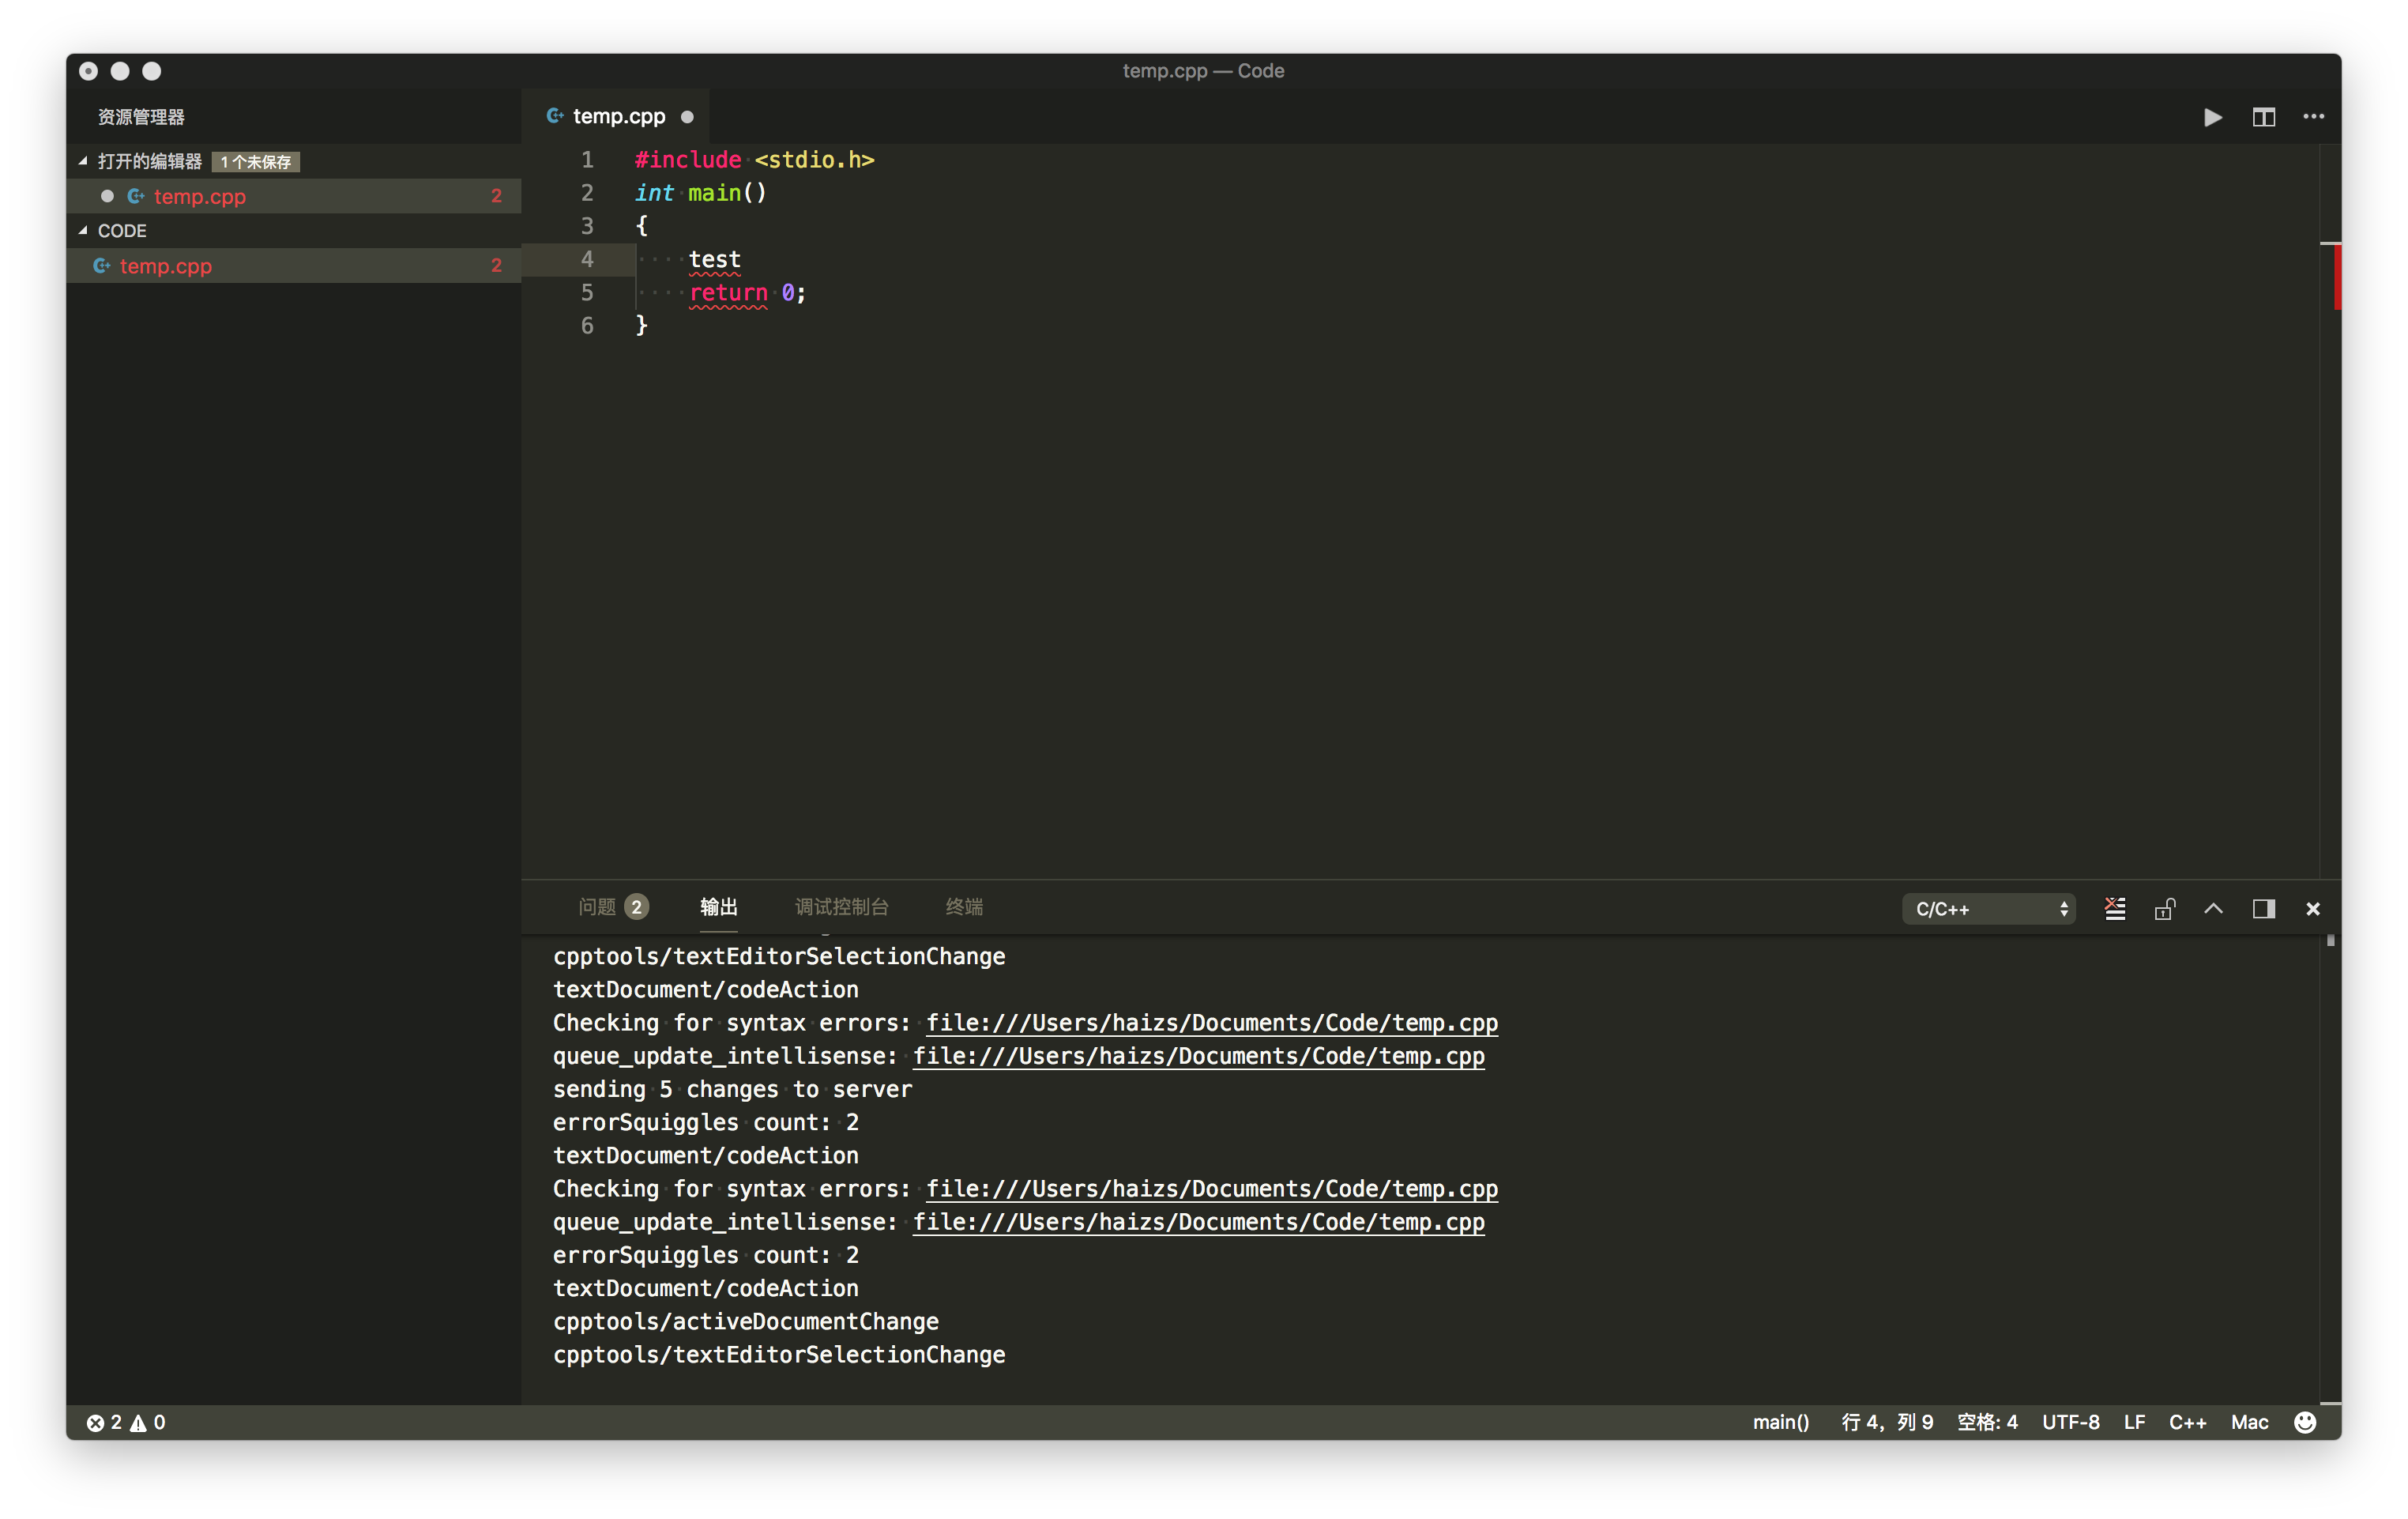Clear the output panel content
2408x1519 pixels.
2115,909
